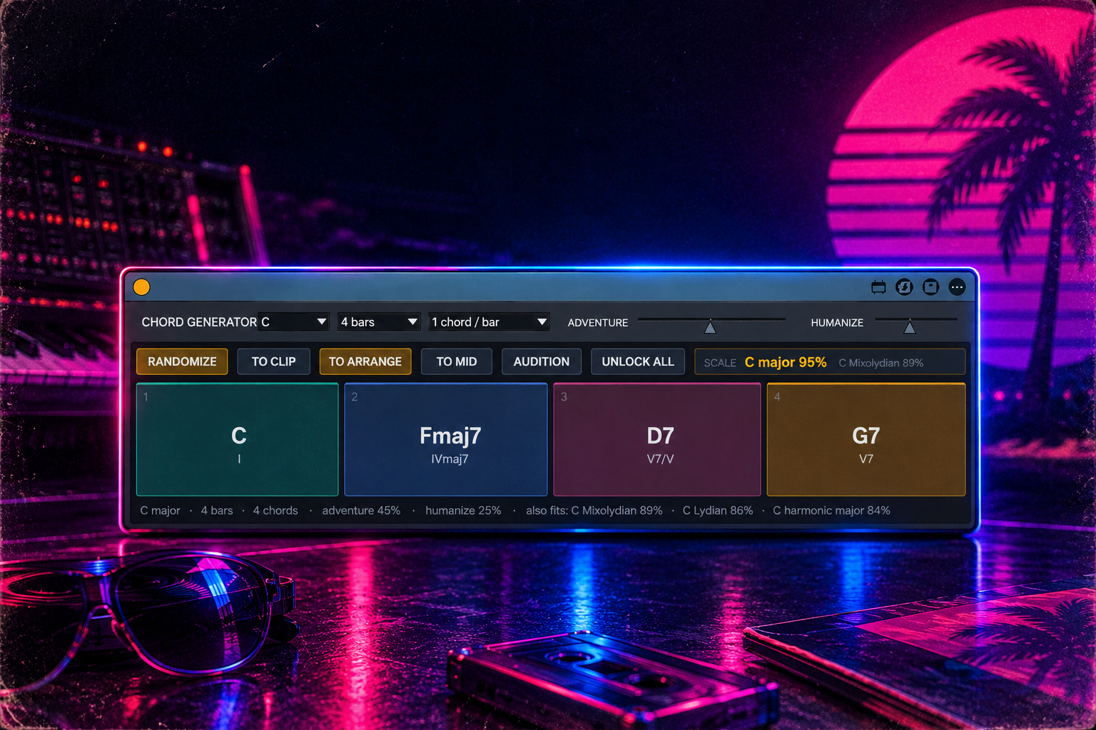Click 'humanize 25%' in the status line
1096x730 pixels.
coord(463,510)
